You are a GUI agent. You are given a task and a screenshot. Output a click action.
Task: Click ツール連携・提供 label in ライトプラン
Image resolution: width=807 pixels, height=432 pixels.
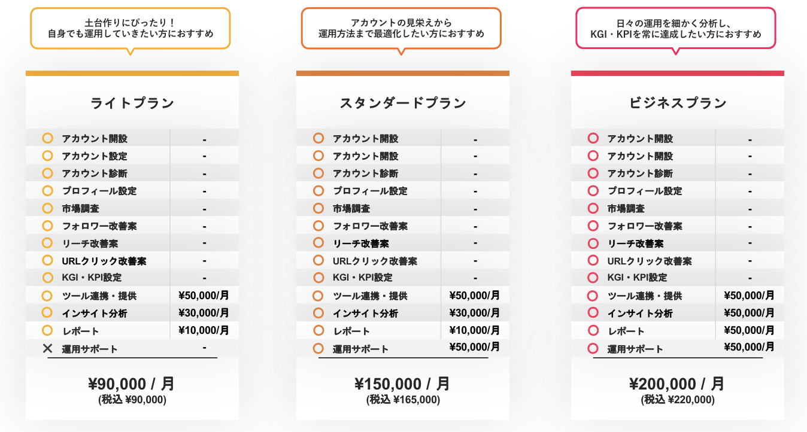pos(99,296)
